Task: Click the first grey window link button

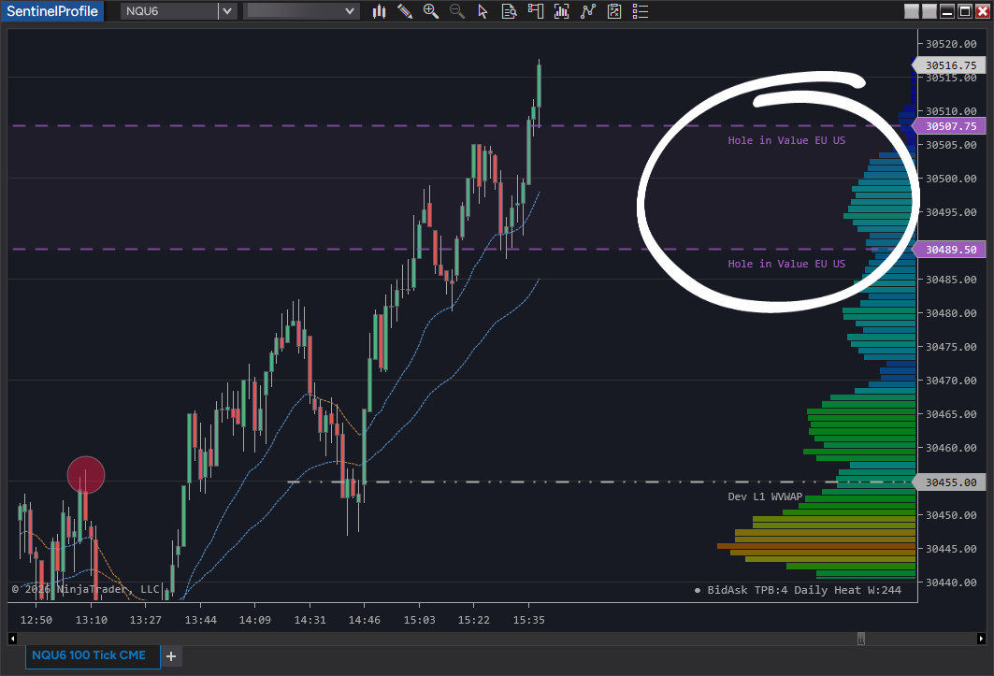Action: 912,11
